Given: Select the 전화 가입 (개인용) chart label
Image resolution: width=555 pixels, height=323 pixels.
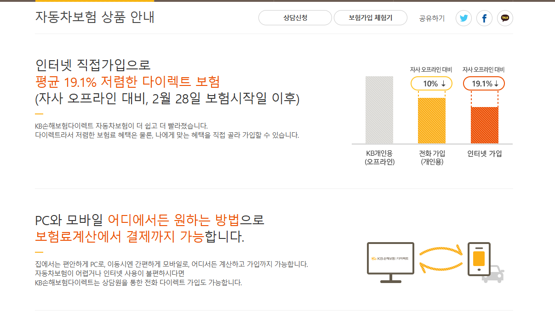Looking at the screenshot, I should [x=432, y=158].
